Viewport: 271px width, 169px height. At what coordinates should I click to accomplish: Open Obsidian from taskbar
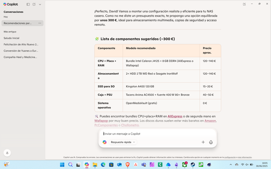point(176,165)
